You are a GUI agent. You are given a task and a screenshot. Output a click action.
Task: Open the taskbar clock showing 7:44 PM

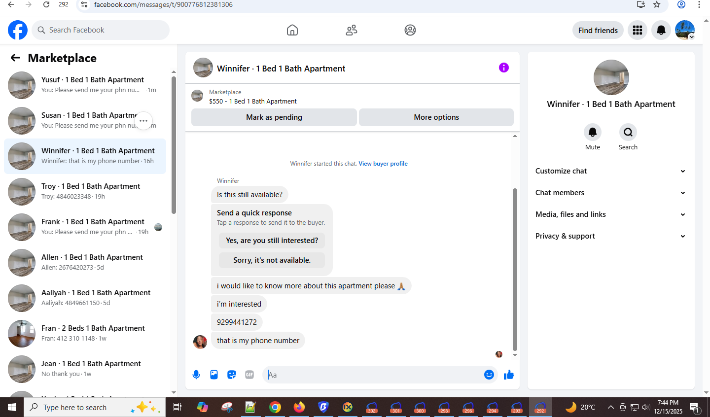coord(668,407)
